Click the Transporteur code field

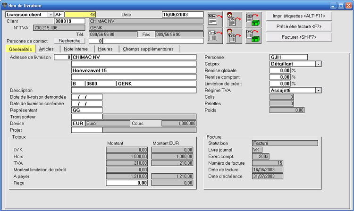pyautogui.click(x=87, y=117)
